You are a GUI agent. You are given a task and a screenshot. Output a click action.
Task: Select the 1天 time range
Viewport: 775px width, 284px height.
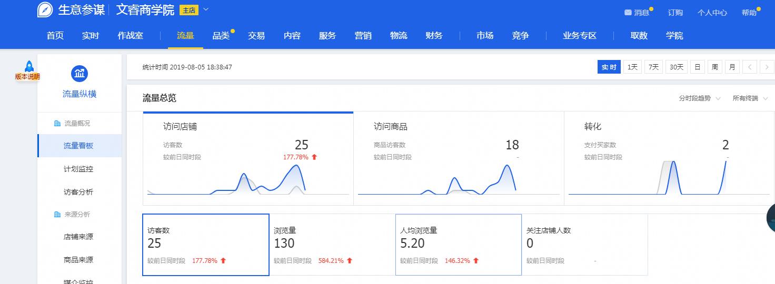[632, 67]
